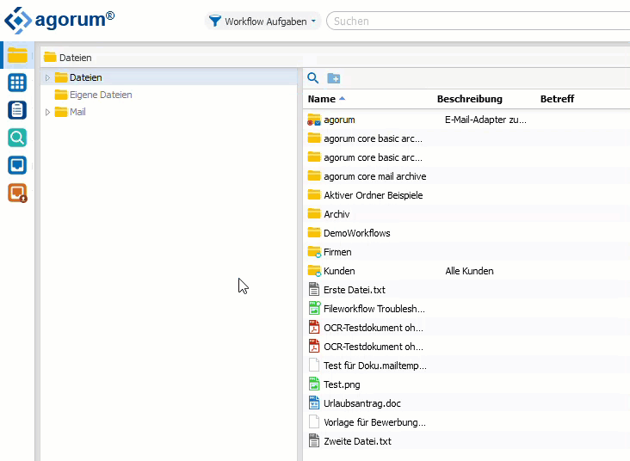The width and height of the screenshot is (630, 461).
Task: Click the Zweite Datei.txt file icon
Action: (x=314, y=440)
